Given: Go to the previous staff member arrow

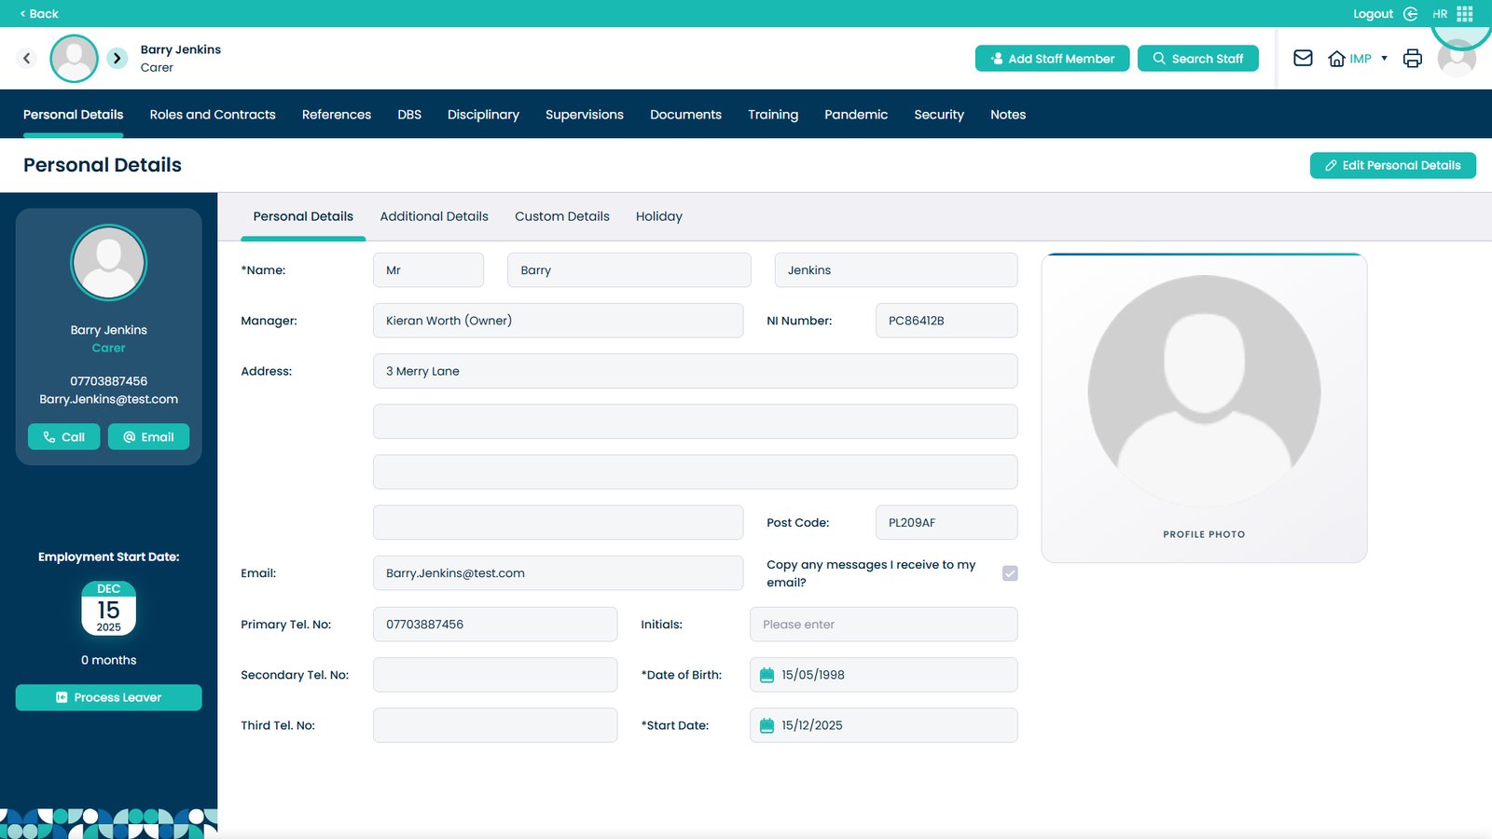Looking at the screenshot, I should [27, 58].
